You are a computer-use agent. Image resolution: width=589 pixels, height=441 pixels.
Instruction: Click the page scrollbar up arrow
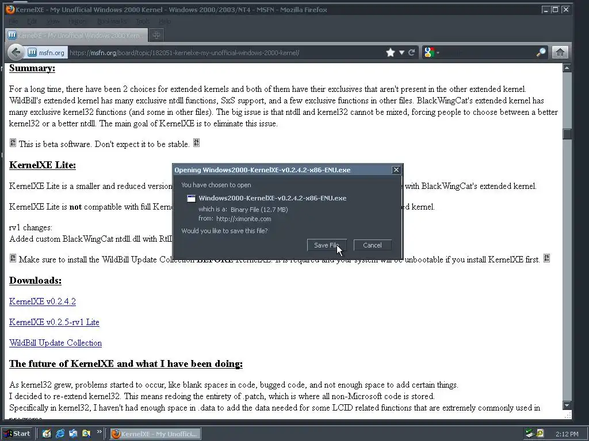click(567, 68)
